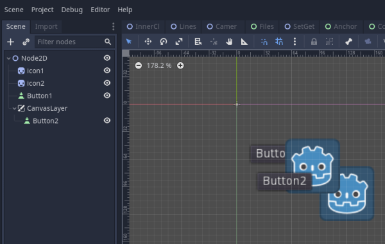This screenshot has height=244, width=385.
Task: Open the Project menu
Action: coord(42,10)
